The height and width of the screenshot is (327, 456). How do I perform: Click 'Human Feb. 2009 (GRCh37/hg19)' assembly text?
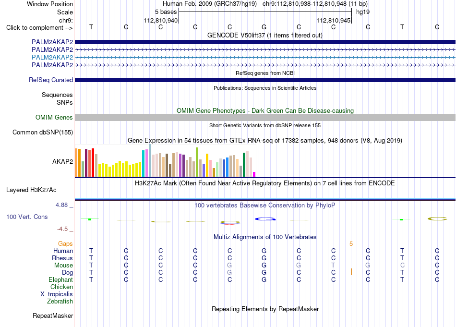(x=210, y=4)
